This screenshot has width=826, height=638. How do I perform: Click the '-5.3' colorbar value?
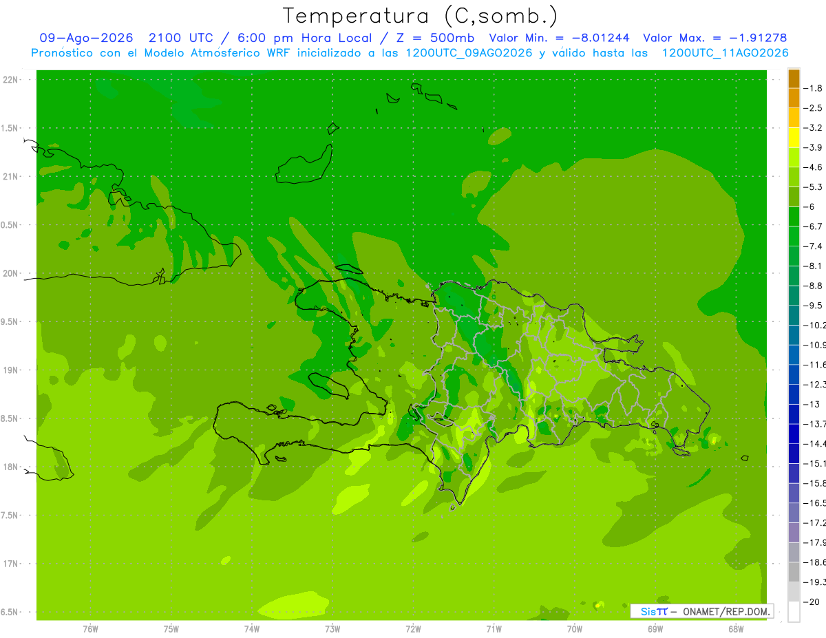pos(813,187)
